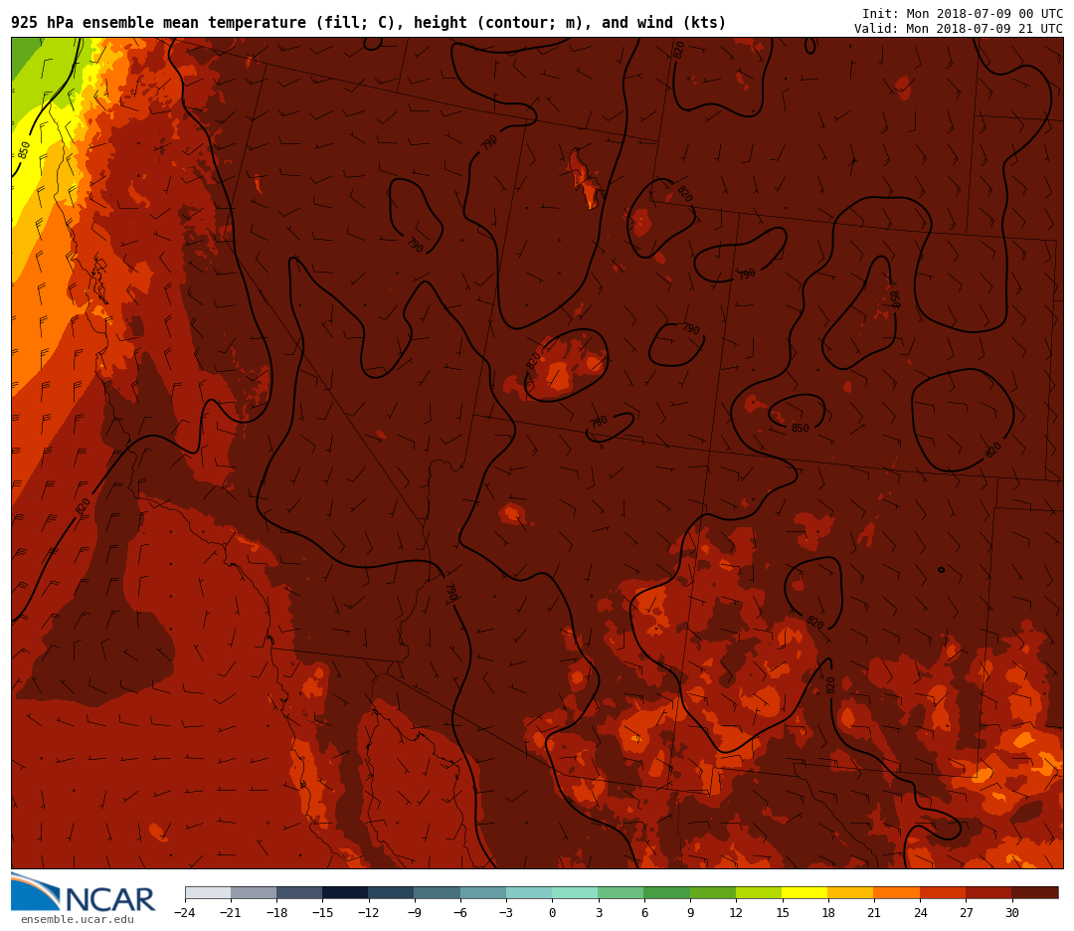This screenshot has height=931, width=1074.
Task: Pick the light gray swatch between -24 and -21
Action: [208, 892]
